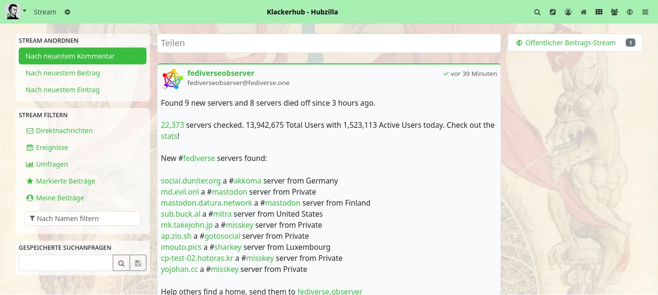The height and width of the screenshot is (295, 658).
Task: Open the avatar dropdown menu
Action: (x=16, y=11)
